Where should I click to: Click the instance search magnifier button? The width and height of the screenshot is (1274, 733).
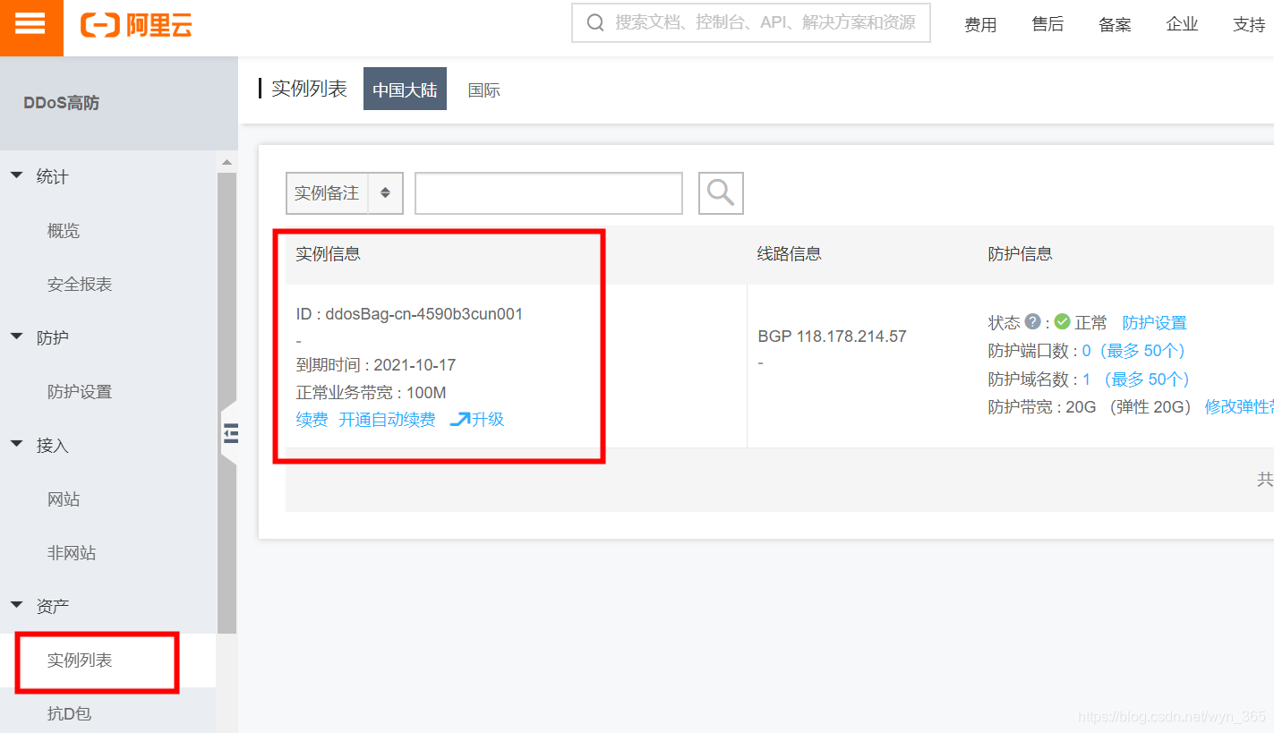click(721, 193)
